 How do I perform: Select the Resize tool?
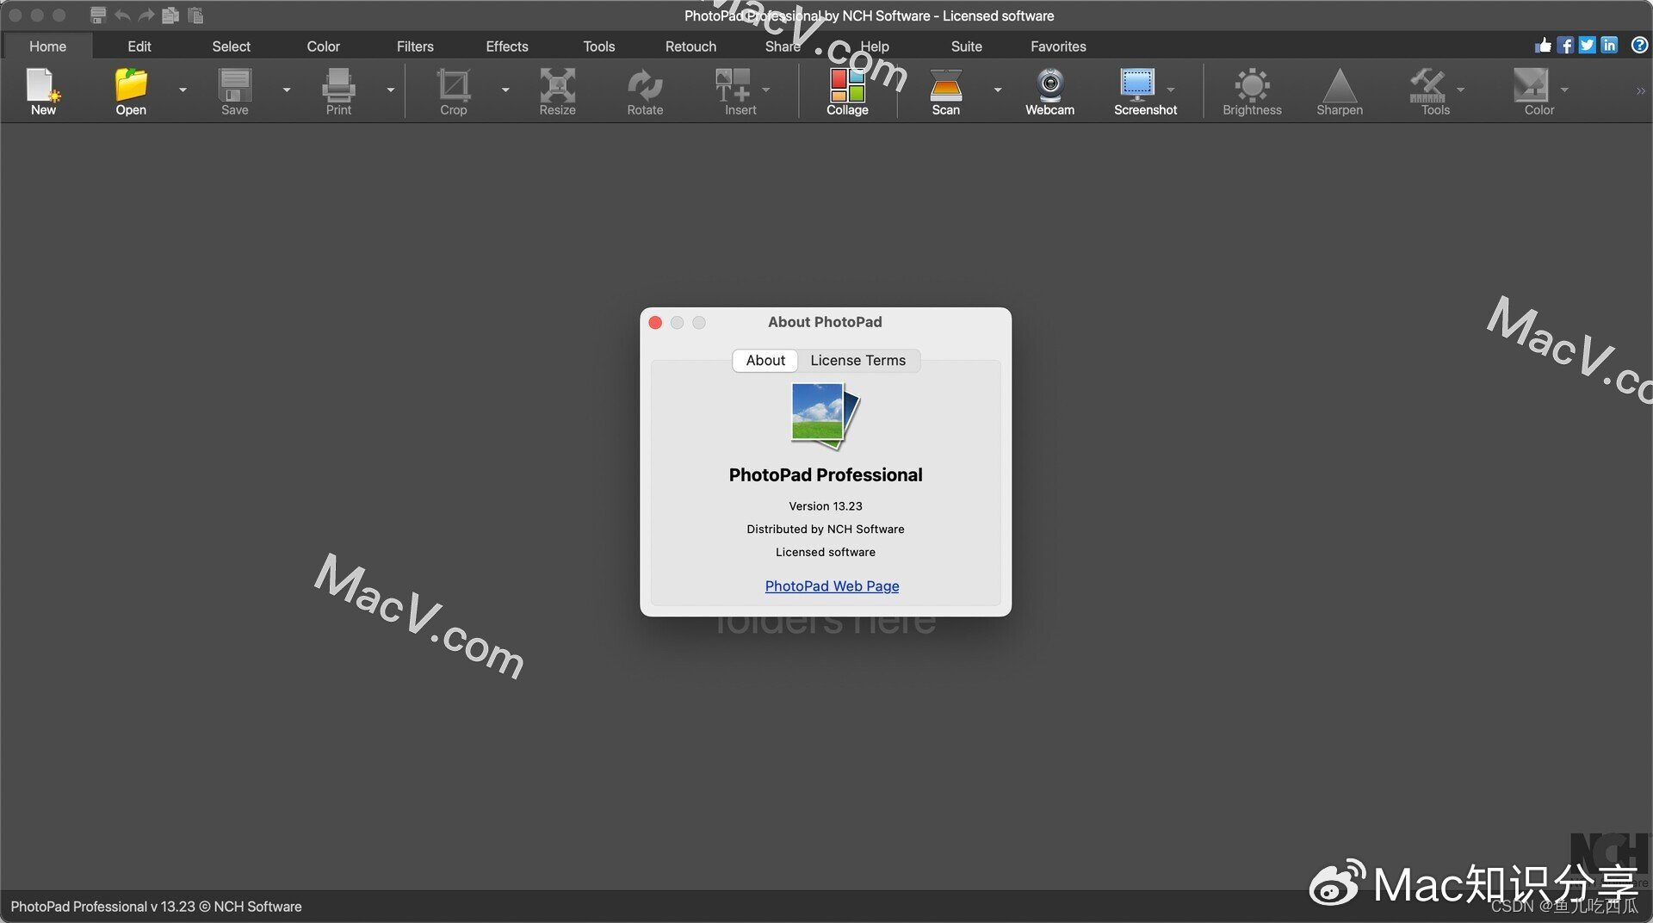(x=557, y=91)
